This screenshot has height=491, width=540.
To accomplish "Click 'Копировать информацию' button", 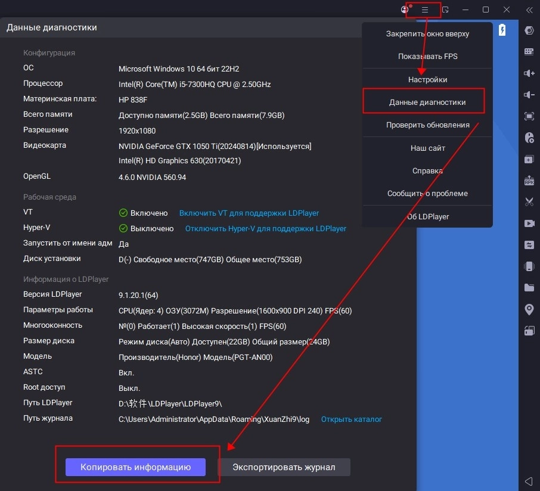I will click(135, 467).
